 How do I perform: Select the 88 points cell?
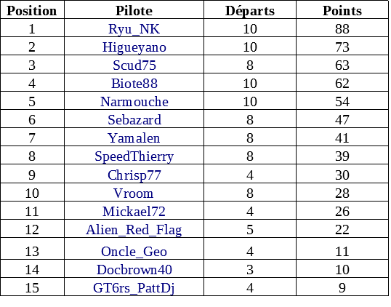(342, 29)
